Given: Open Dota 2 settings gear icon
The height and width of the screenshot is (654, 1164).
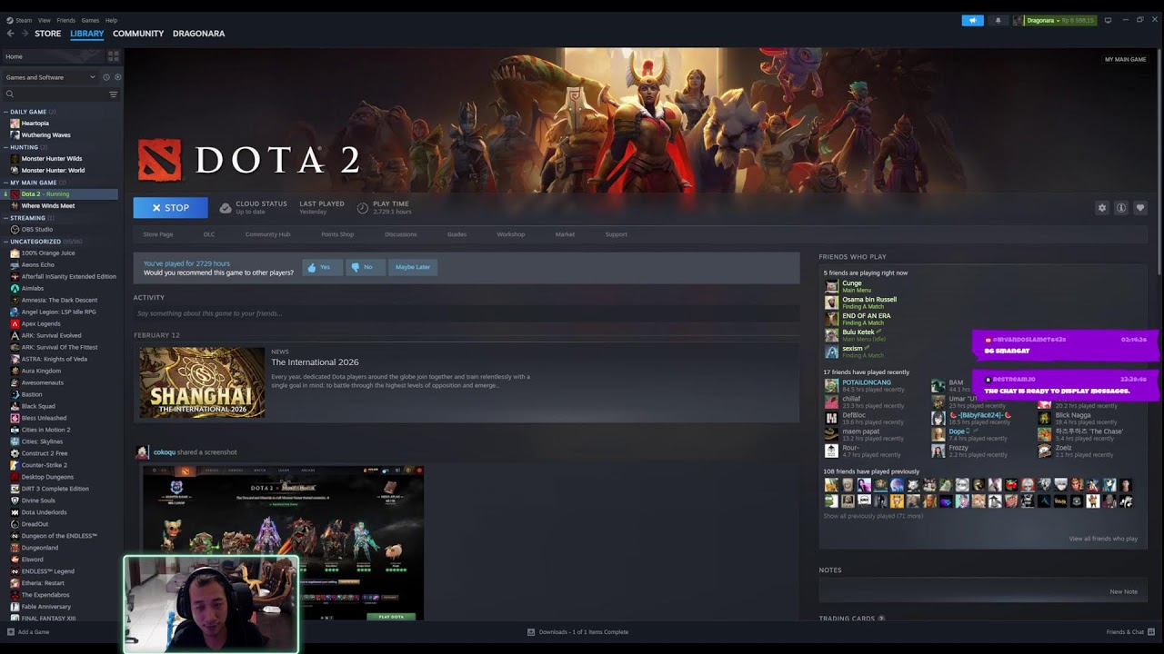Looking at the screenshot, I should [1102, 208].
